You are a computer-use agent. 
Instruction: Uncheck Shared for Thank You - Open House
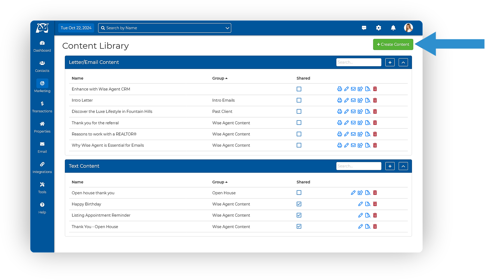299,227
